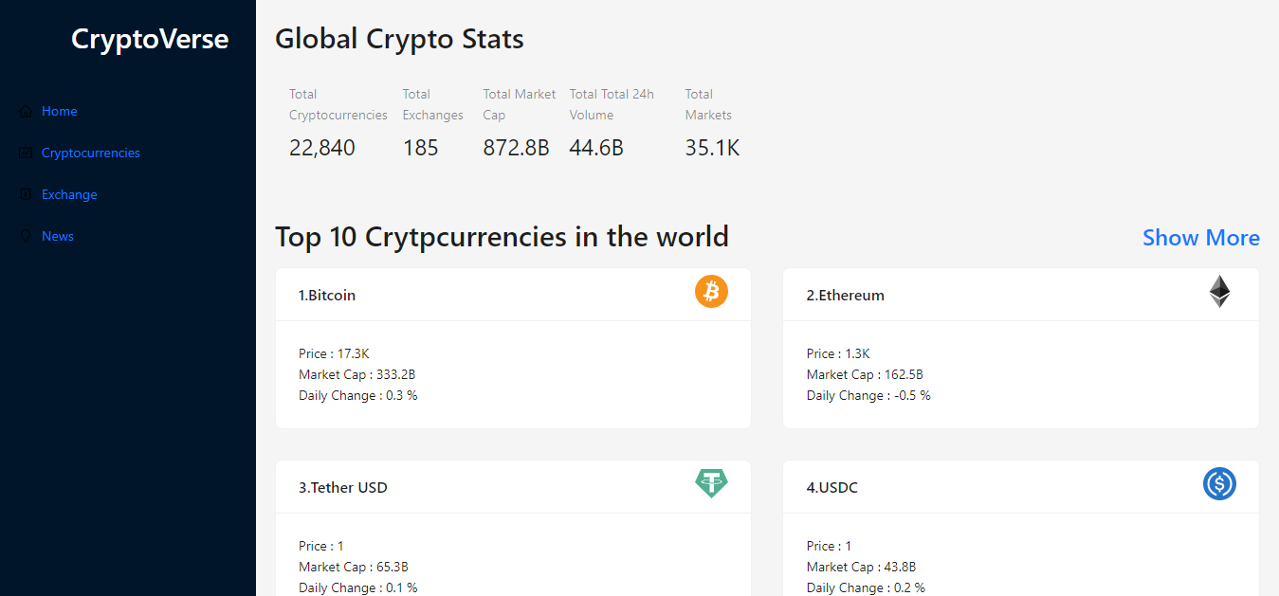
Task: Click the News bulb icon in sidebar
Action: click(26, 237)
